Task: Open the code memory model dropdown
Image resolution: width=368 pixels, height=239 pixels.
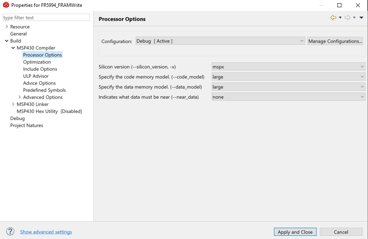Action: [x=362, y=76]
